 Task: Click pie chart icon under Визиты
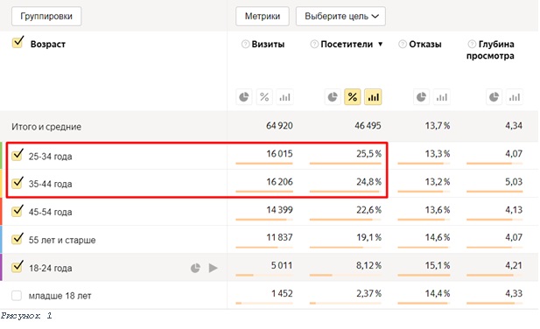pos(244,97)
